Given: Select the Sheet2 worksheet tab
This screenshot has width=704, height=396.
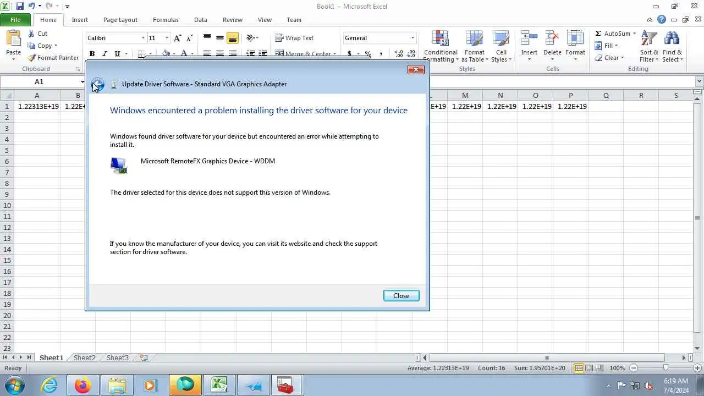Looking at the screenshot, I should [x=85, y=358].
